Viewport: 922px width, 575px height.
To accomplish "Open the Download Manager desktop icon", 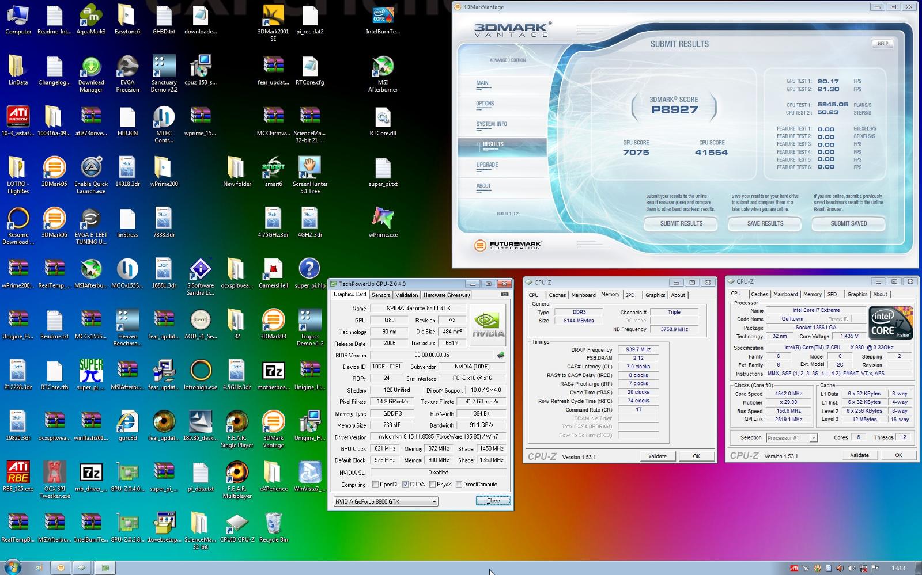I will tap(91, 74).
